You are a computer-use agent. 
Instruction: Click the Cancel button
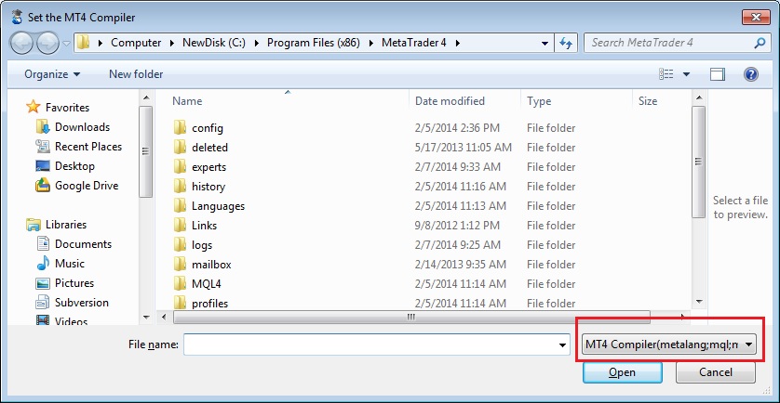pos(716,372)
